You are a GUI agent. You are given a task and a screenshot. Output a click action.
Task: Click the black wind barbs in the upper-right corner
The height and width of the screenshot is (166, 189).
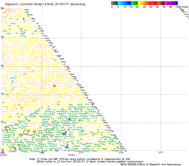coord(184,13)
